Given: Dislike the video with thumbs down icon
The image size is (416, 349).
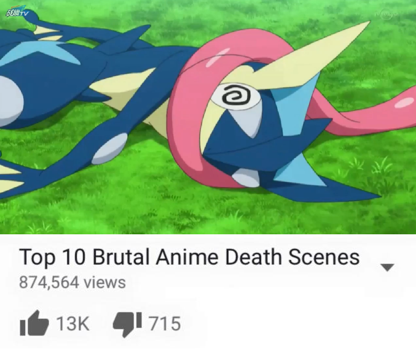Looking at the screenshot, I should pos(127,324).
